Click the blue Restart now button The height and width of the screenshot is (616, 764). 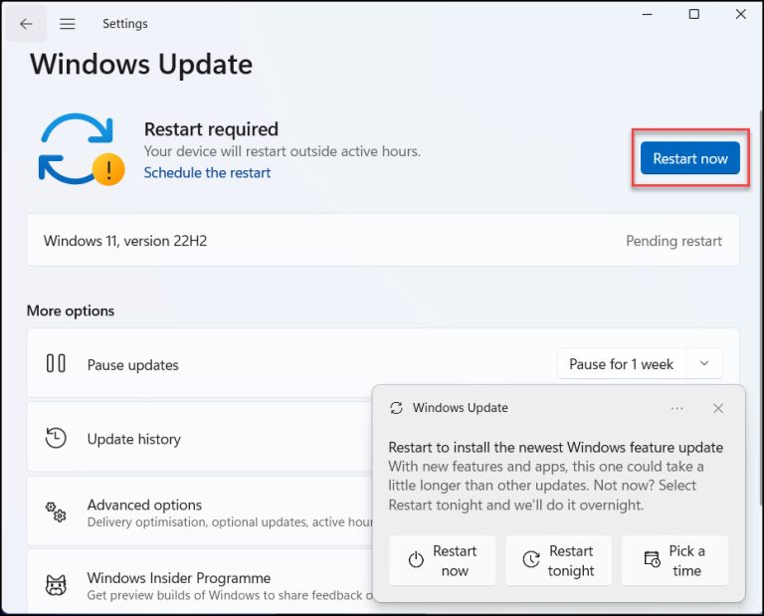tap(690, 158)
